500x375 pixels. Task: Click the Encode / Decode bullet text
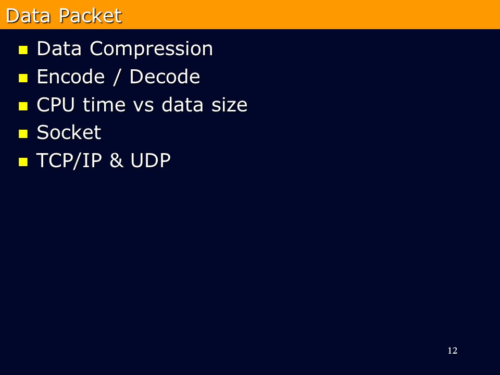[x=118, y=77]
